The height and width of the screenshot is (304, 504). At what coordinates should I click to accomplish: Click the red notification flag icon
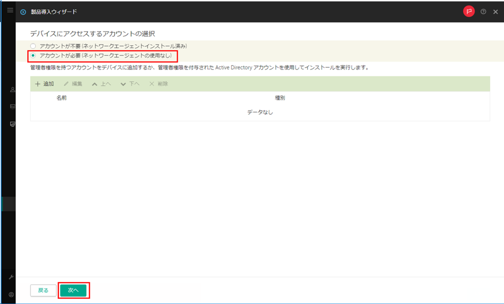coord(469,11)
